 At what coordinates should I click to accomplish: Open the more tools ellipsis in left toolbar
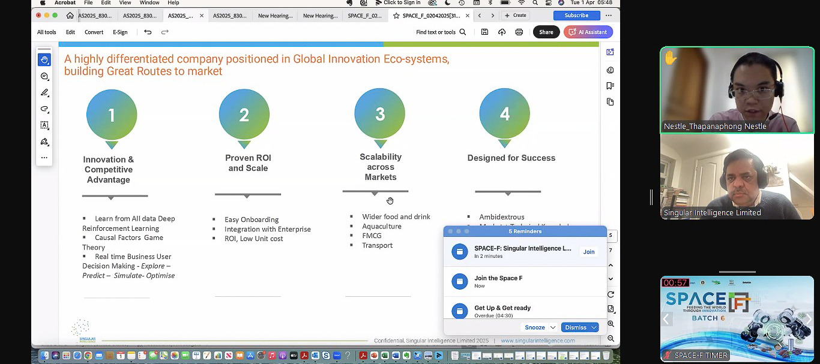point(44,158)
